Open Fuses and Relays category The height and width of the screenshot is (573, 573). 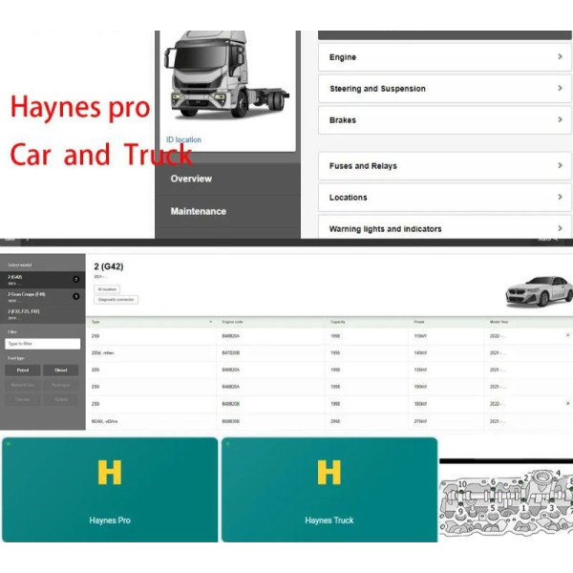444,166
